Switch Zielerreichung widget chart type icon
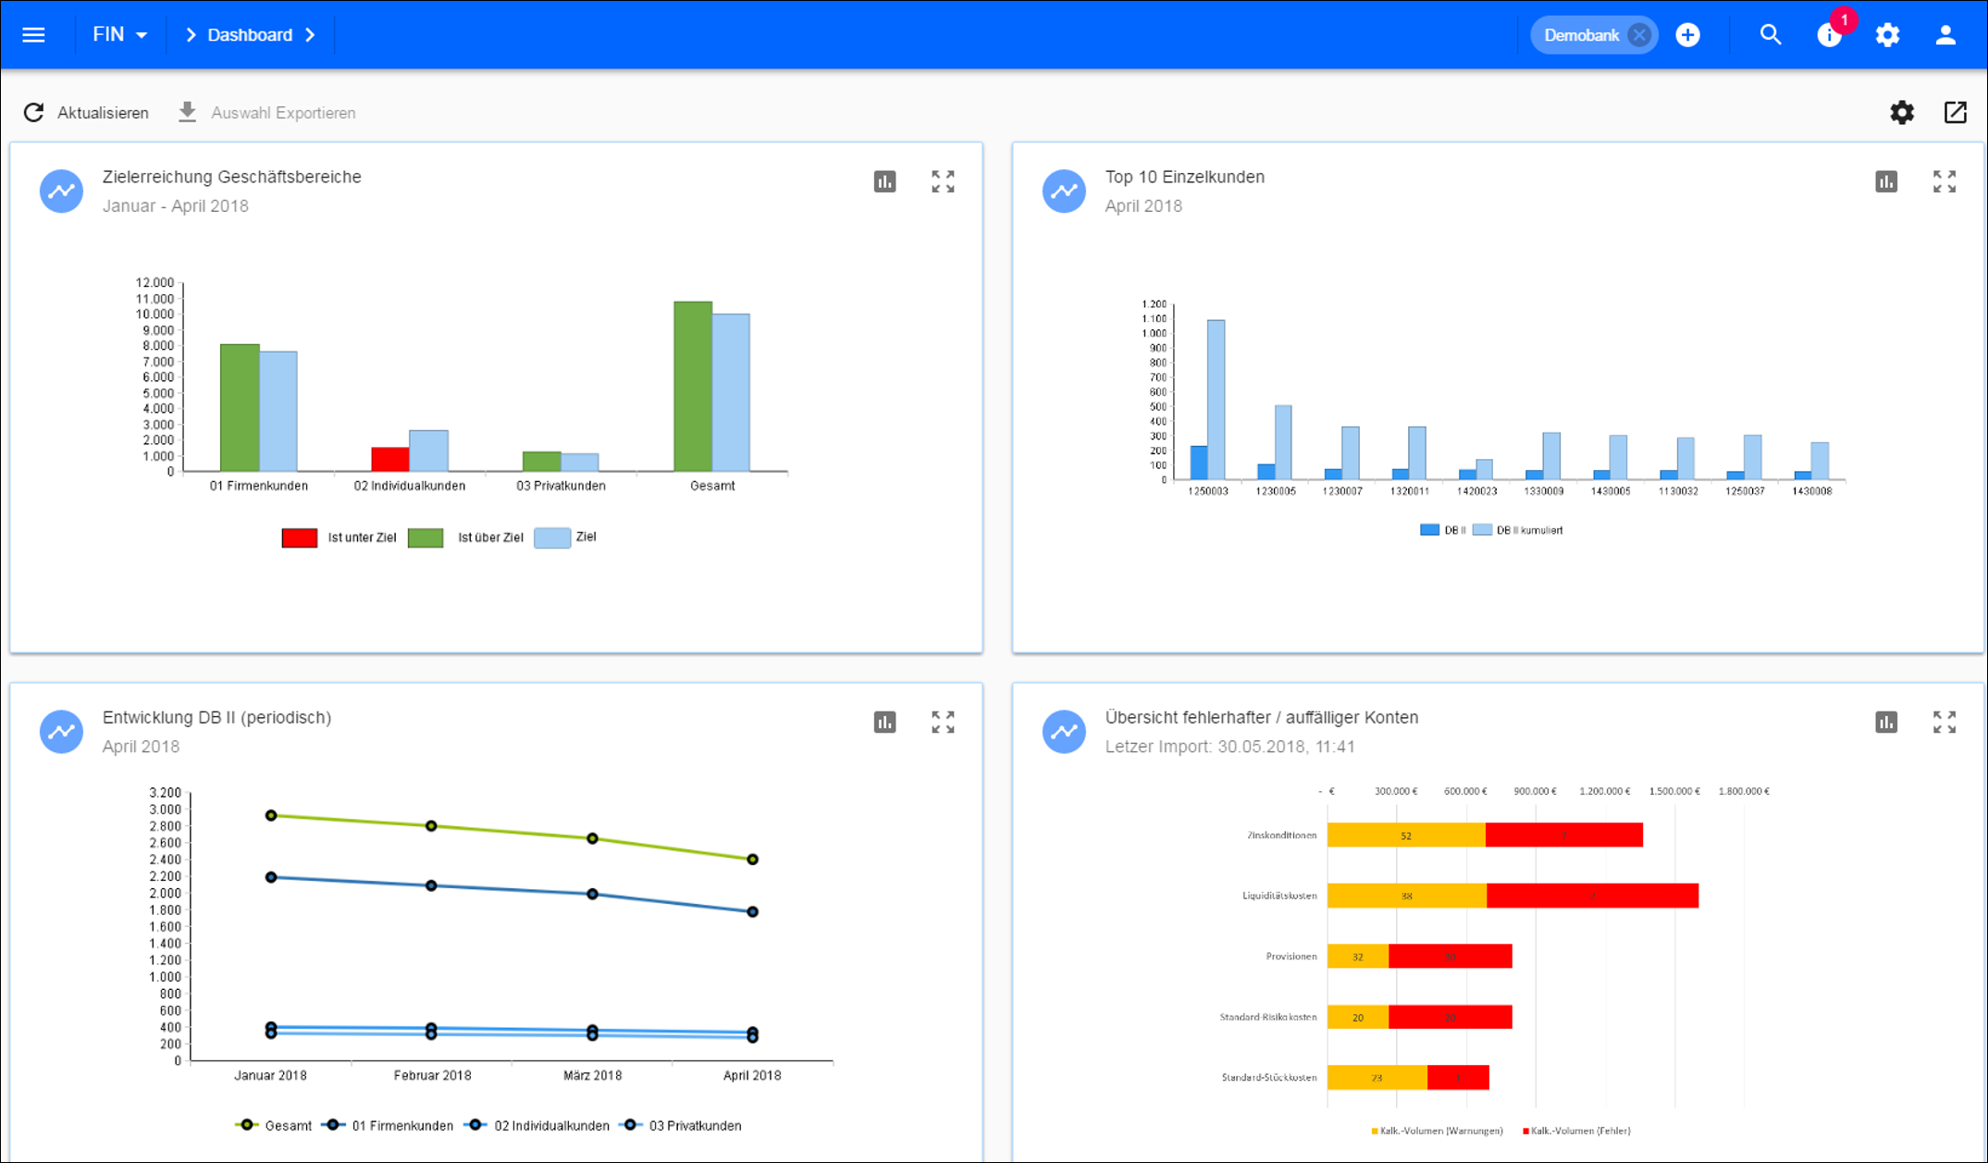 [884, 181]
